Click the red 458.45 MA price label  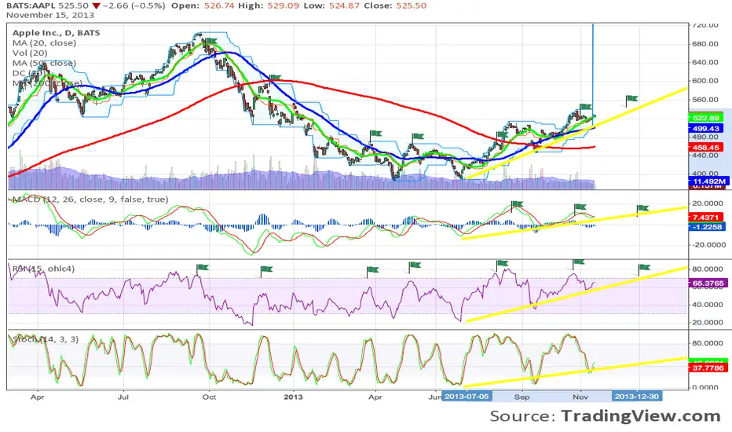[706, 148]
